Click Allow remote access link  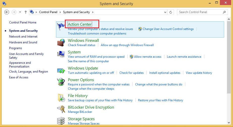[147, 57]
